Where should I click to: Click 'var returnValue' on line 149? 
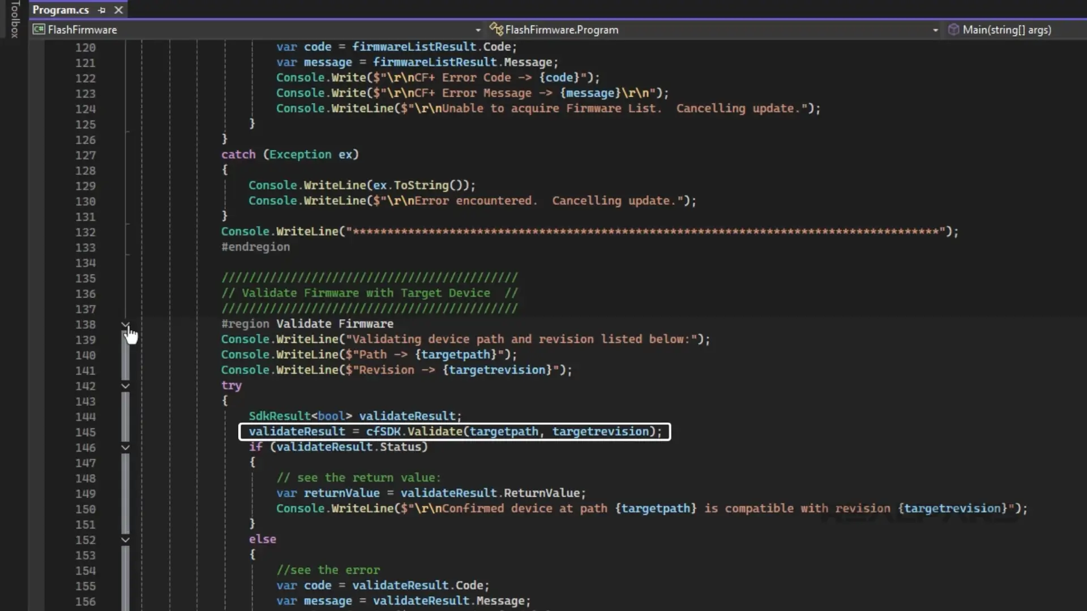(328, 493)
